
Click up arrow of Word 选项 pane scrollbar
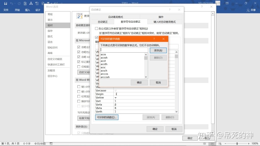(x=213, y=13)
